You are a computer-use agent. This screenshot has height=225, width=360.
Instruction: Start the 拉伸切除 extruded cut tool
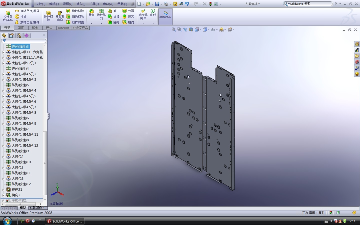pyautogui.click(x=48, y=16)
